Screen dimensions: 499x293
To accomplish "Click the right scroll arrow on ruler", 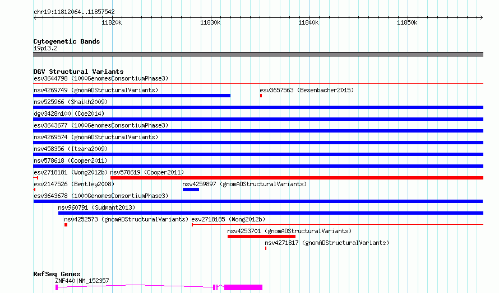I will click(481, 18).
